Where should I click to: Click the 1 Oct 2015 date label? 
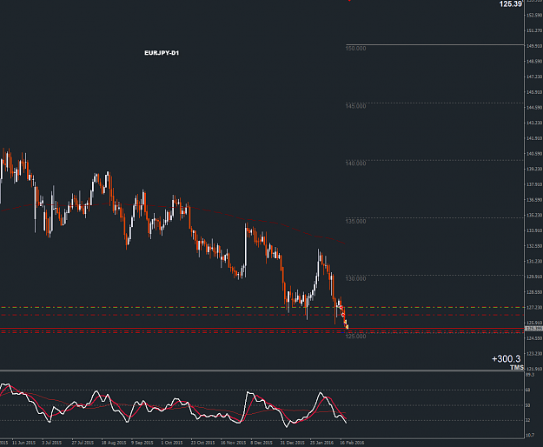pyautogui.click(x=172, y=443)
